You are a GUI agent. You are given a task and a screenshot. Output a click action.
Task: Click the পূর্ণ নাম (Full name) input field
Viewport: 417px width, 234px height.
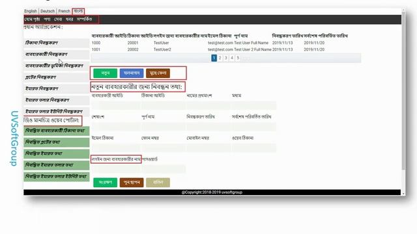tap(164, 127)
